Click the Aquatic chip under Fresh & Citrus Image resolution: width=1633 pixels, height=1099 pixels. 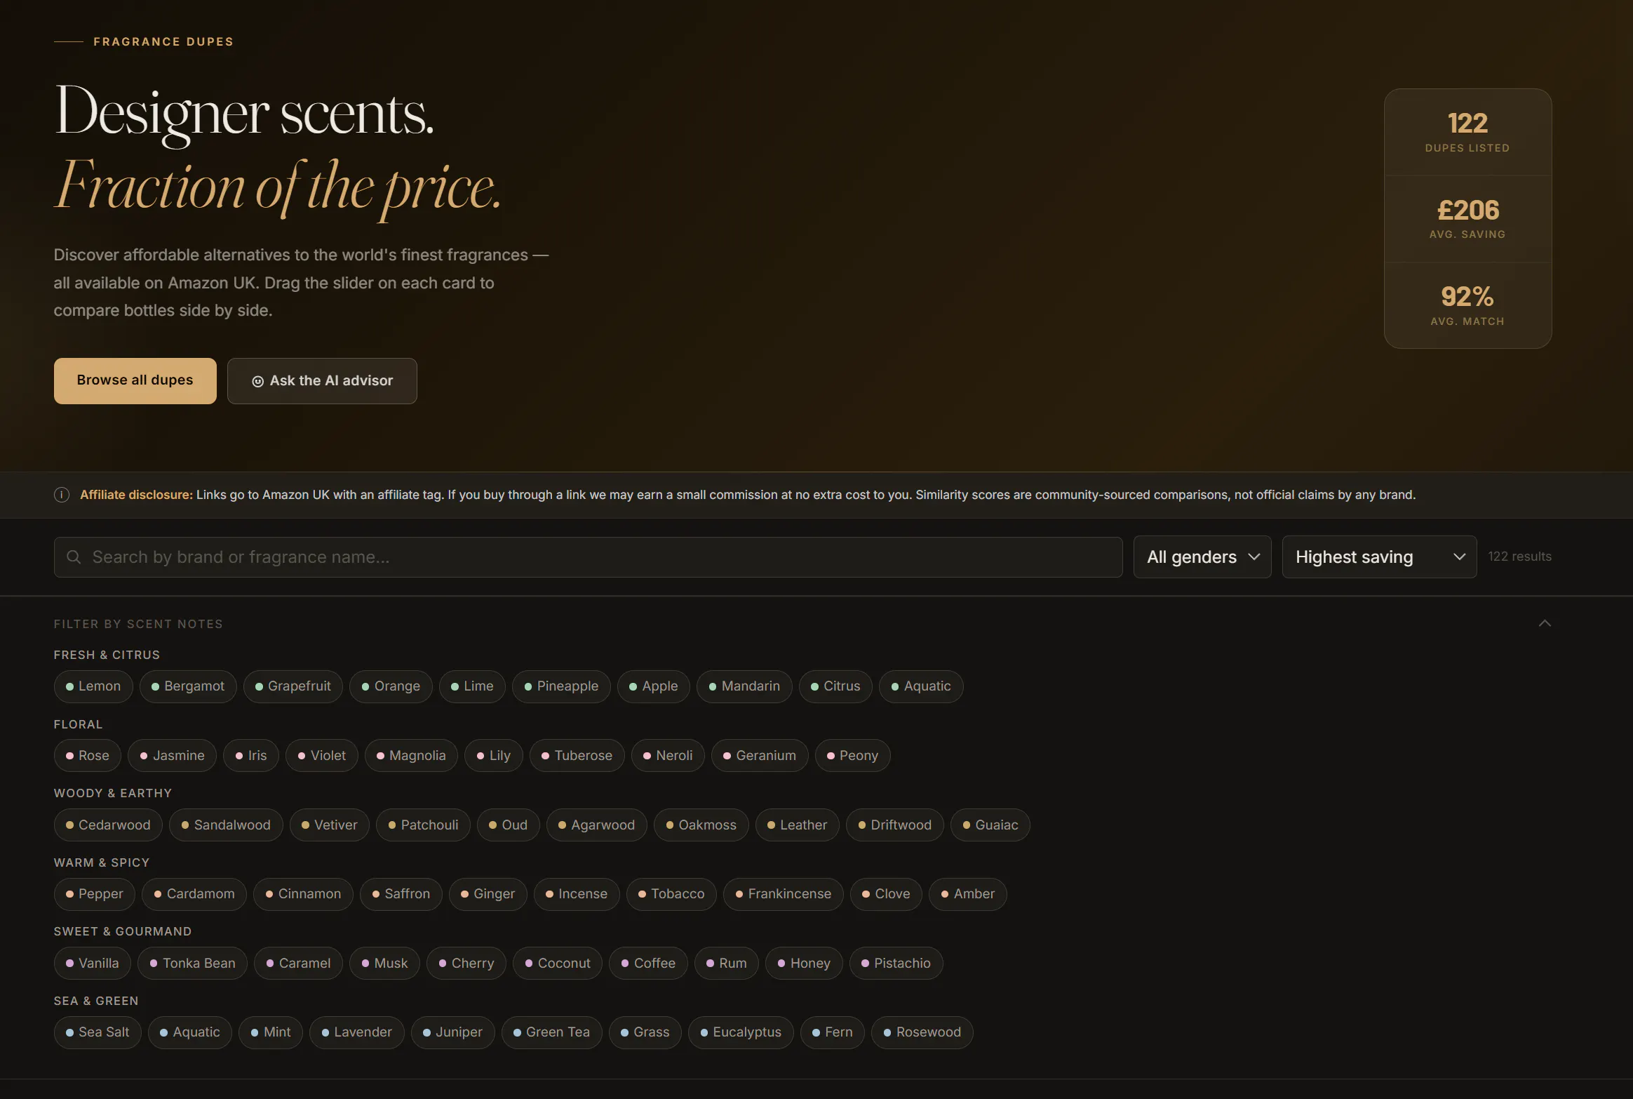(921, 686)
